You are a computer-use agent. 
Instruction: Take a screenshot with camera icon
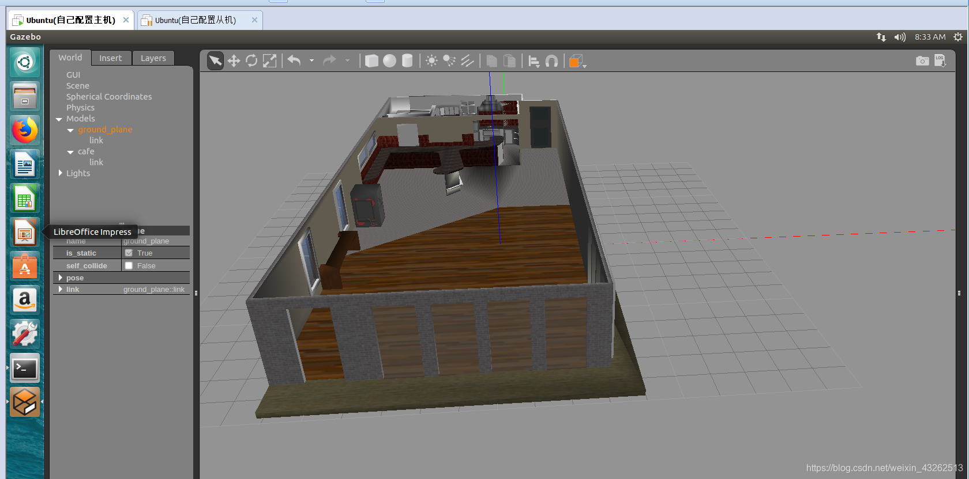point(922,60)
